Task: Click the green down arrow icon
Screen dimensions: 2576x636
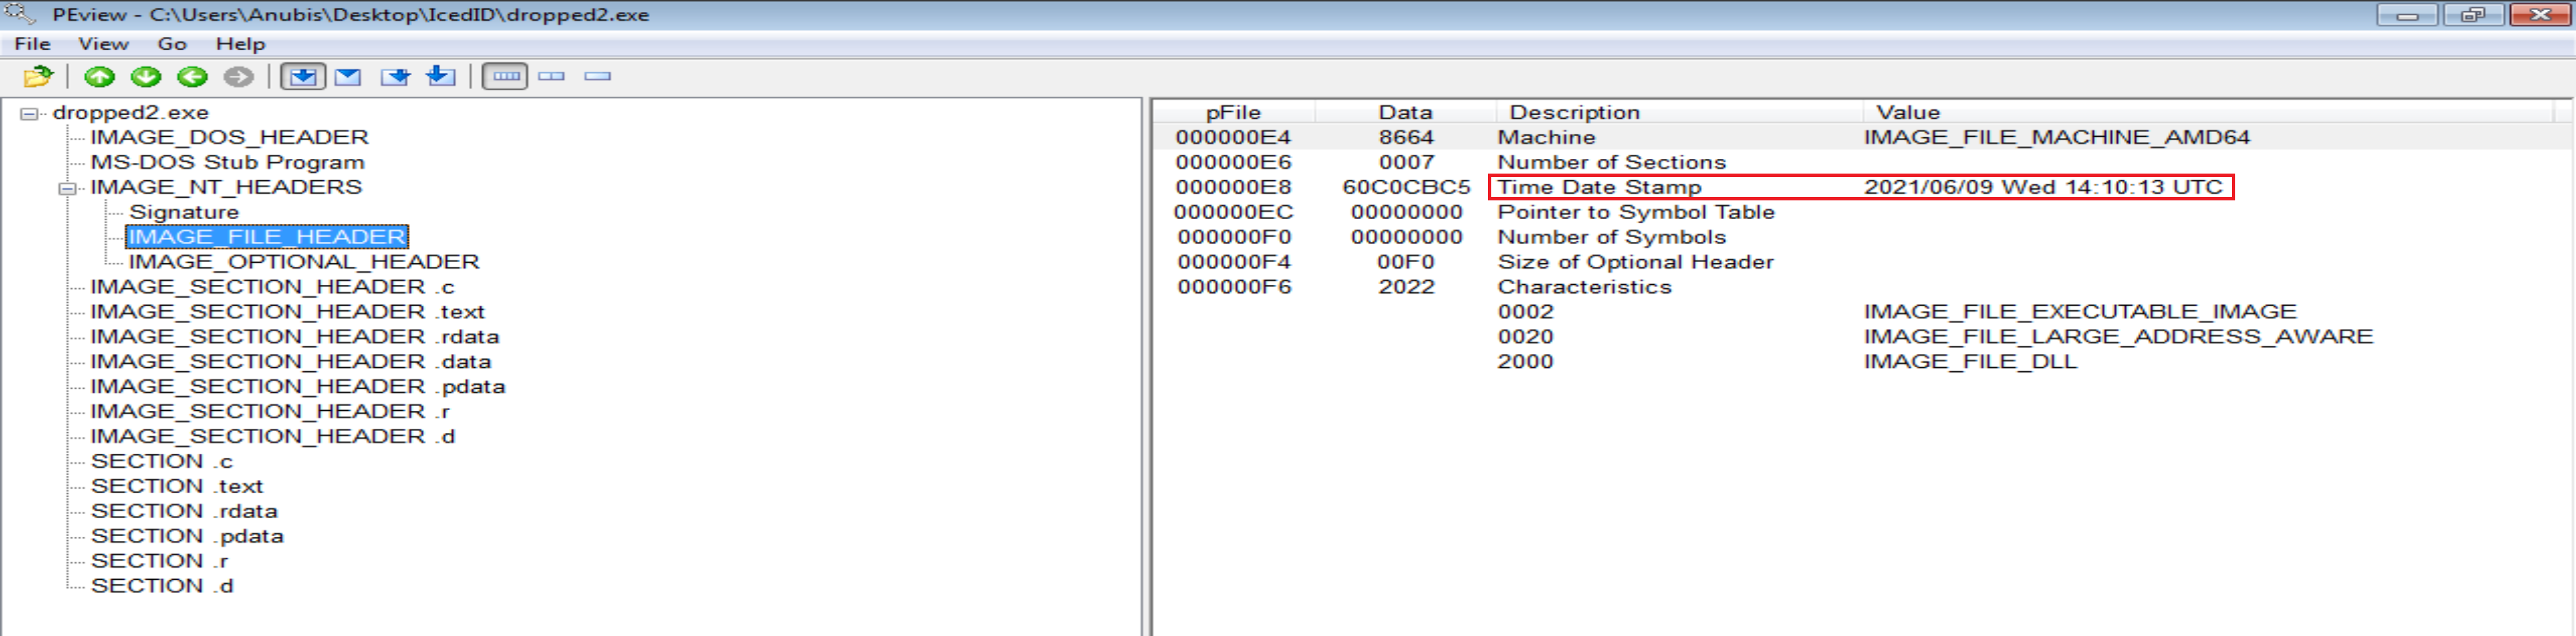Action: click(x=146, y=77)
